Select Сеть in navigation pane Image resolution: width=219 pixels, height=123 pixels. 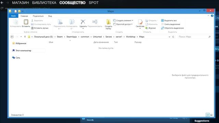16,58
